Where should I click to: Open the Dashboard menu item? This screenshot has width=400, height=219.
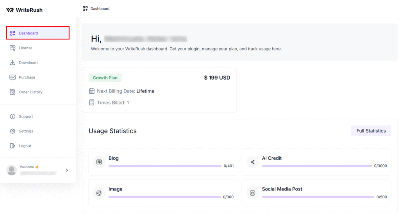[38, 33]
